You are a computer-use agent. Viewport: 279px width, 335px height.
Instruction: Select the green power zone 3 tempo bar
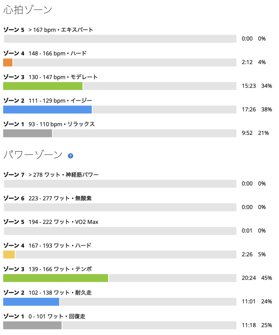(x=55, y=278)
